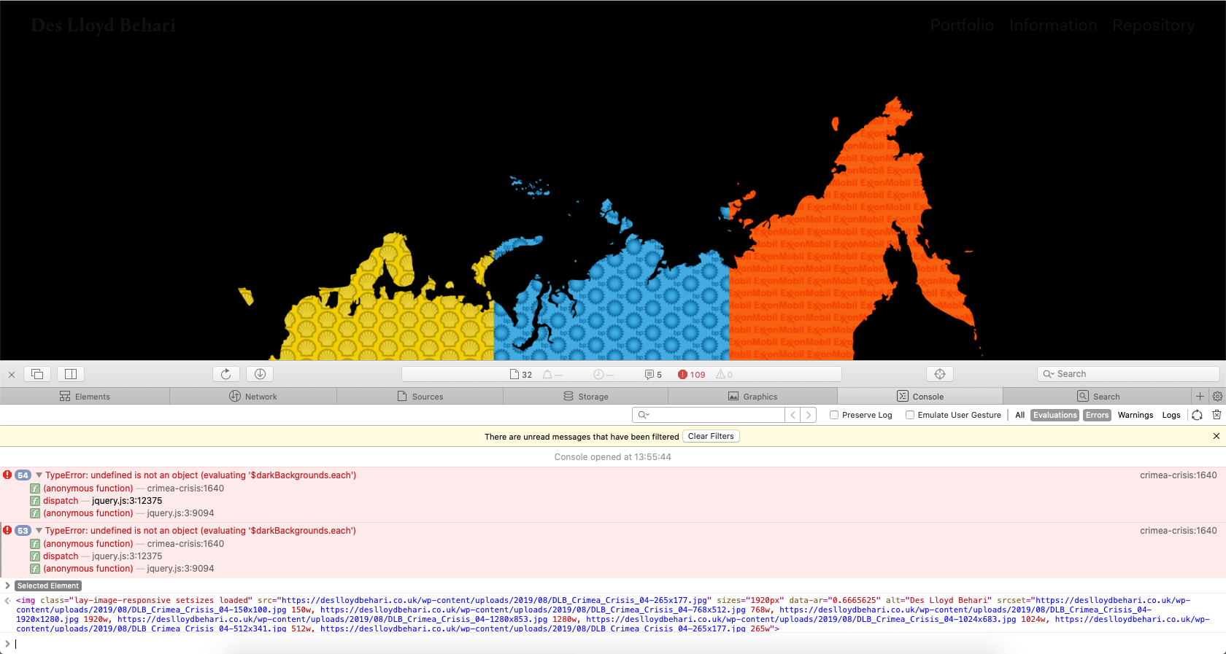1226x654 pixels.
Task: Click the dock to separate window icon
Action: coord(37,374)
